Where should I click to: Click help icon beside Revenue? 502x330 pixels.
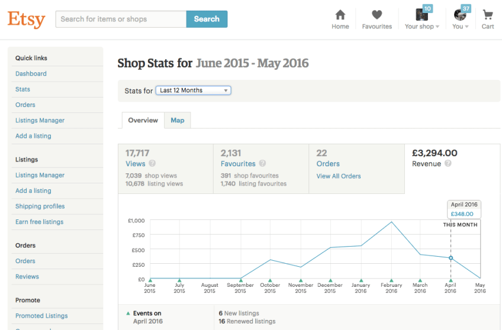(x=448, y=164)
